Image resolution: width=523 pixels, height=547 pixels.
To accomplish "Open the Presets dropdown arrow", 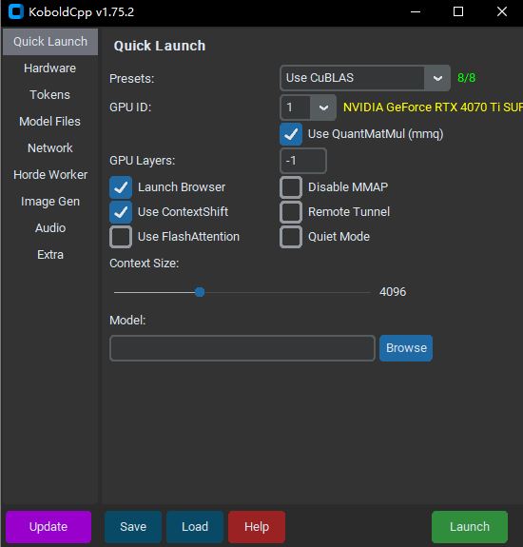I will pos(437,78).
